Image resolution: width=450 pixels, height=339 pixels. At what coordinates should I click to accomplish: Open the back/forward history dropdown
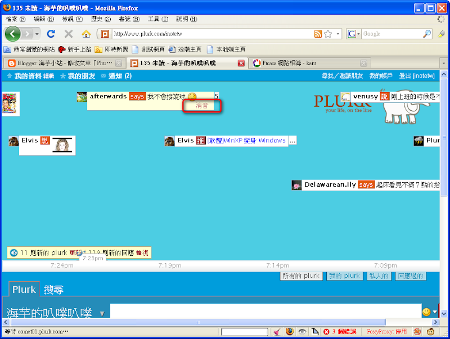pyautogui.click(x=37, y=34)
